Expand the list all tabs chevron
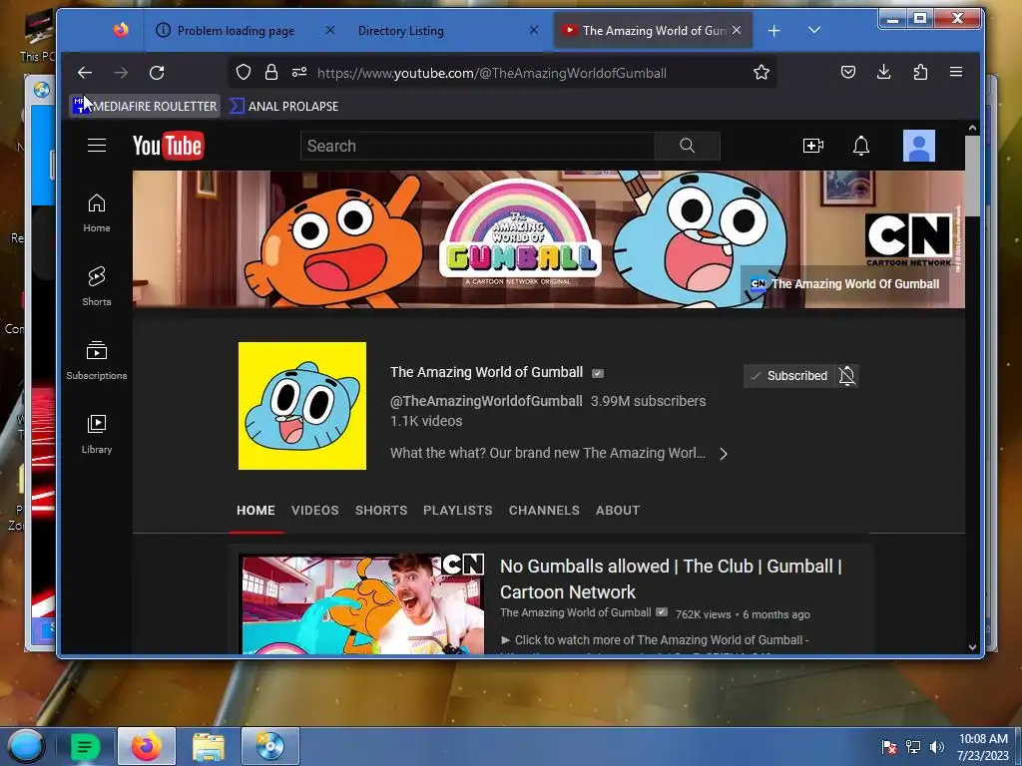 point(814,30)
